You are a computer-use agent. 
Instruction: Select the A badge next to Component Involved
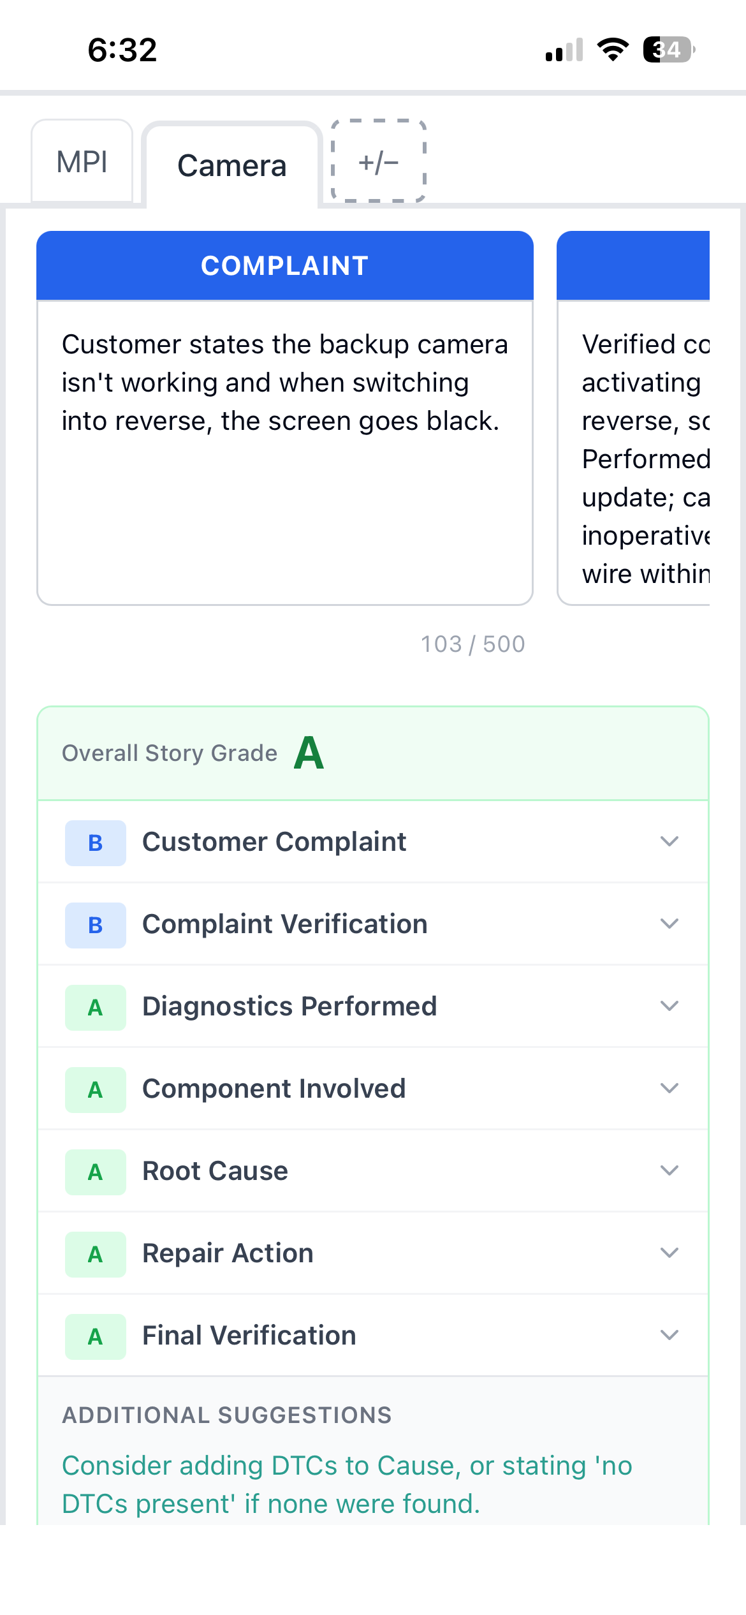click(94, 1089)
